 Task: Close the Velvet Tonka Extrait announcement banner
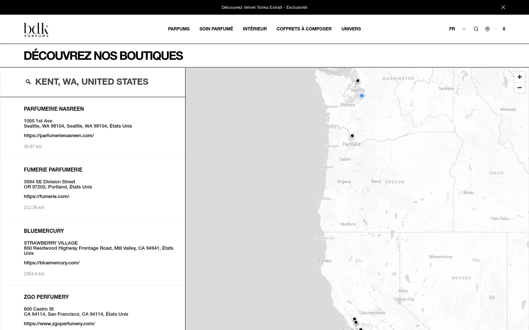pyautogui.click(x=503, y=7)
